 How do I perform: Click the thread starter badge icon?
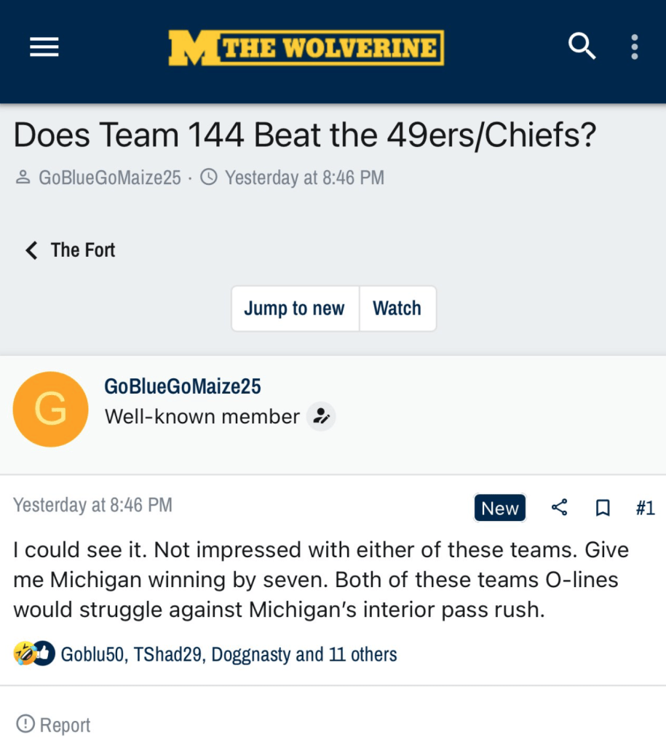[320, 417]
